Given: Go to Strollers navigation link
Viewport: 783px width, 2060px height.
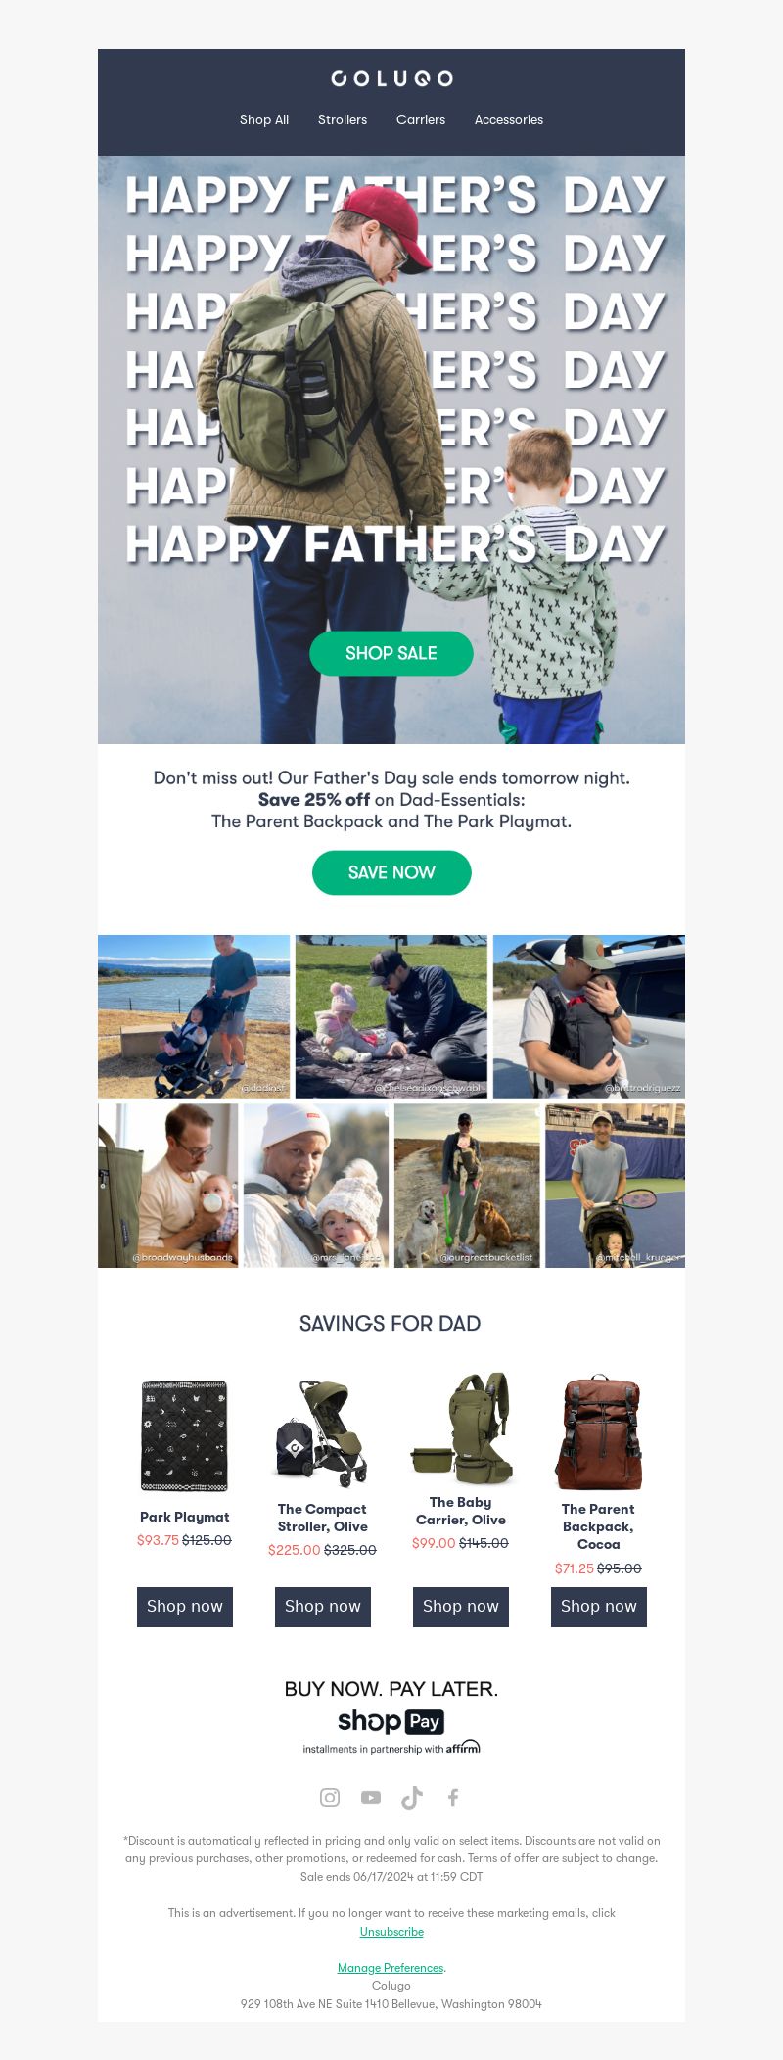Looking at the screenshot, I should (x=343, y=119).
